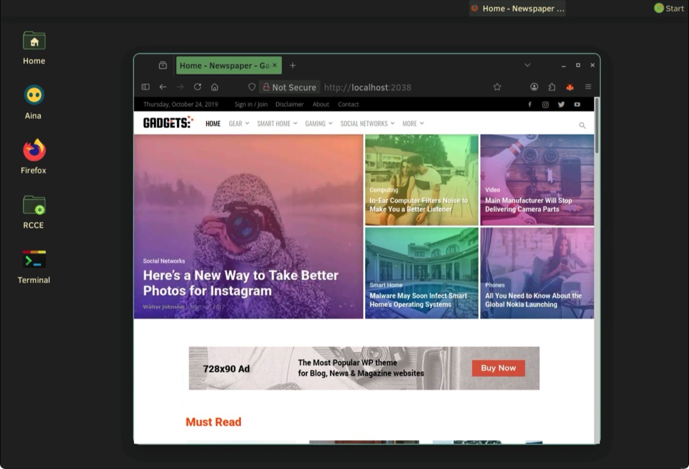Click the Buy Now button
The image size is (689, 469).
click(x=498, y=368)
